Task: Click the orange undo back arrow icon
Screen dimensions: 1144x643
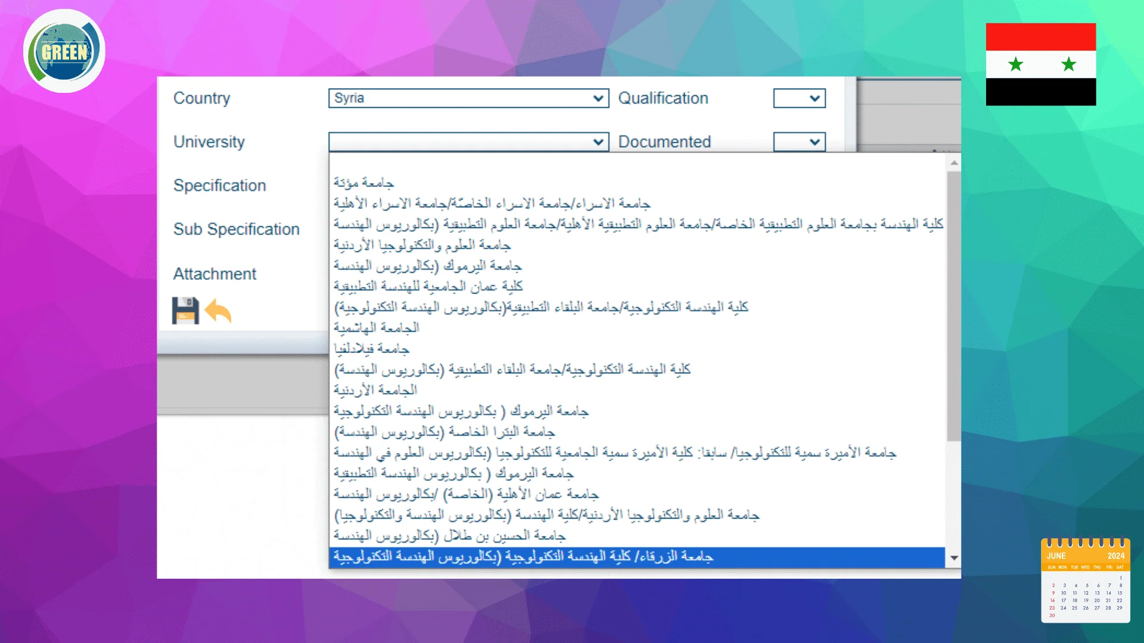Action: 218,311
